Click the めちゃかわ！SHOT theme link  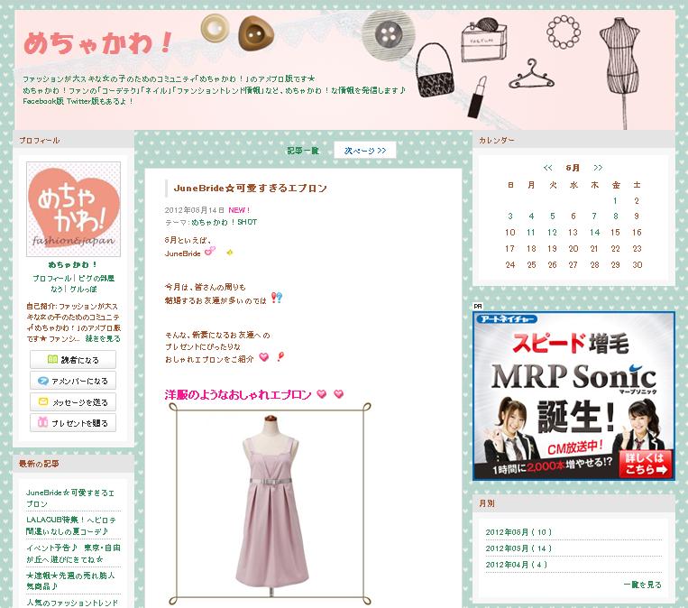coord(224,221)
